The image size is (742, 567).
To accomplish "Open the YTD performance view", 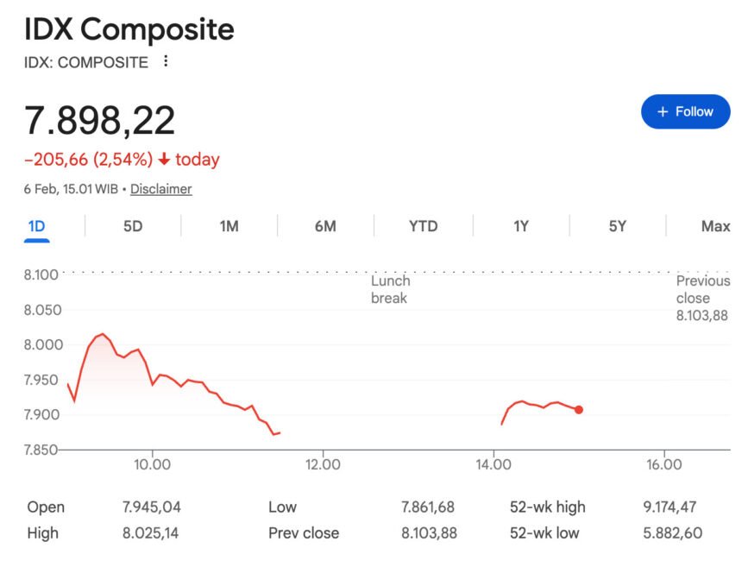I will (x=422, y=225).
